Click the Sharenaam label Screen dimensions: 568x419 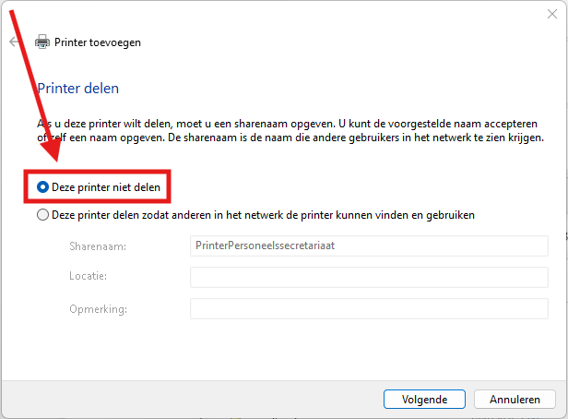click(96, 246)
